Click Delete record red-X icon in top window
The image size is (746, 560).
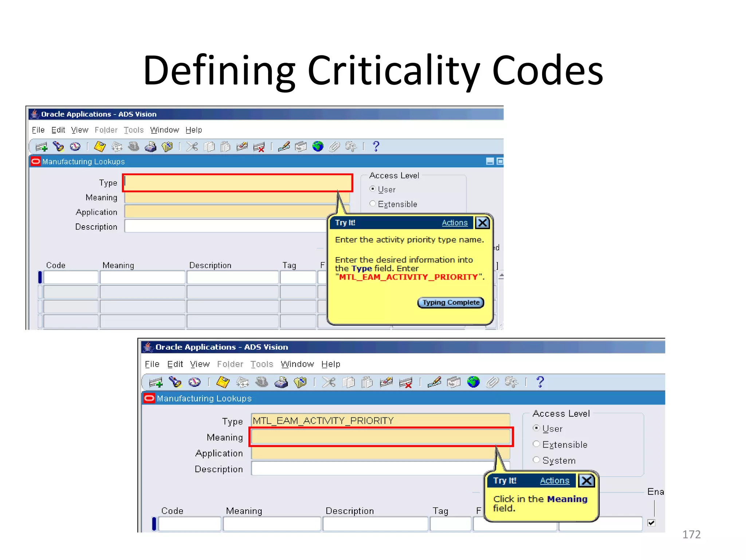click(259, 147)
